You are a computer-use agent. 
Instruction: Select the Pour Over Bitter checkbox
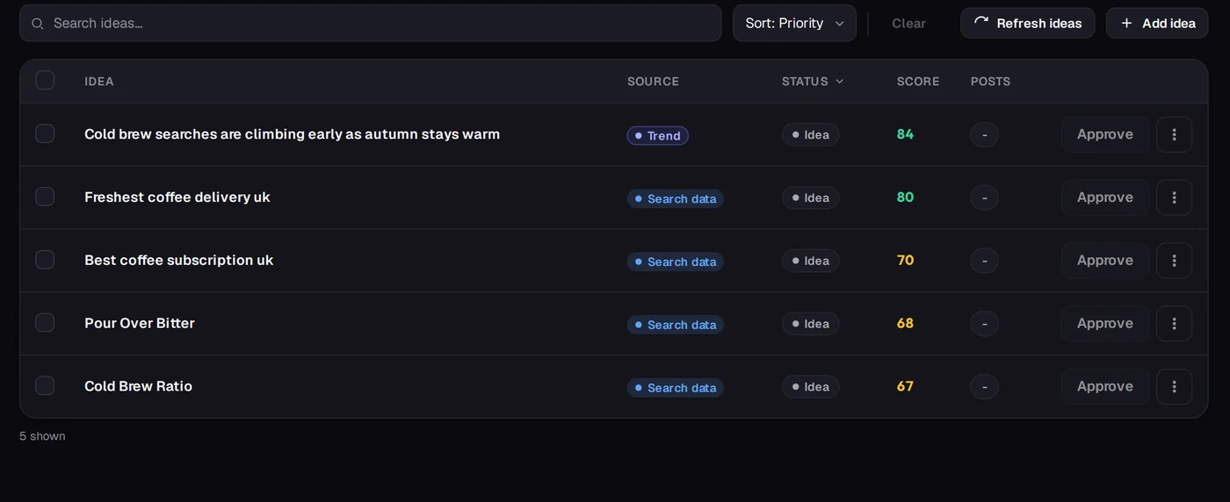pos(45,323)
